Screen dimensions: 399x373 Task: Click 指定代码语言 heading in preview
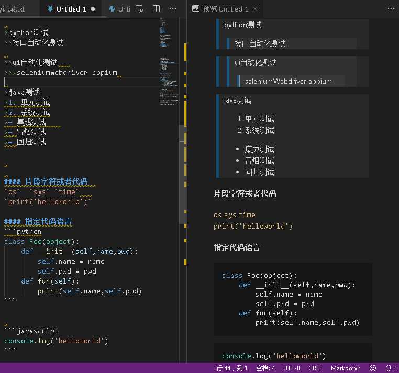click(237, 247)
